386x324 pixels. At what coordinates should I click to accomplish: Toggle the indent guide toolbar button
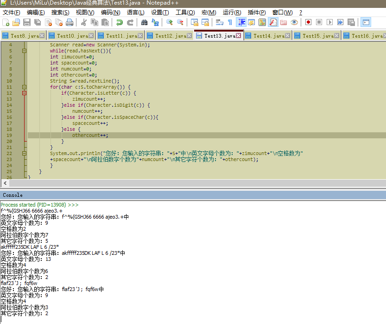[x=241, y=22]
